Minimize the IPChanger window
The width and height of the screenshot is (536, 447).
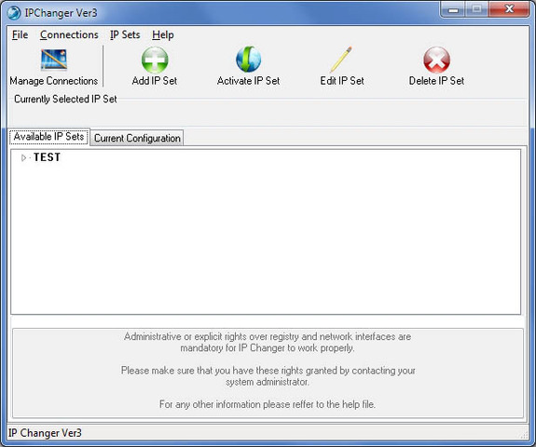tap(453, 10)
